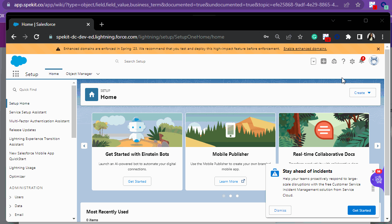Open the Chrome profile picture
Image resolution: width=392 pixels, height=224 pixels.
click(x=371, y=37)
